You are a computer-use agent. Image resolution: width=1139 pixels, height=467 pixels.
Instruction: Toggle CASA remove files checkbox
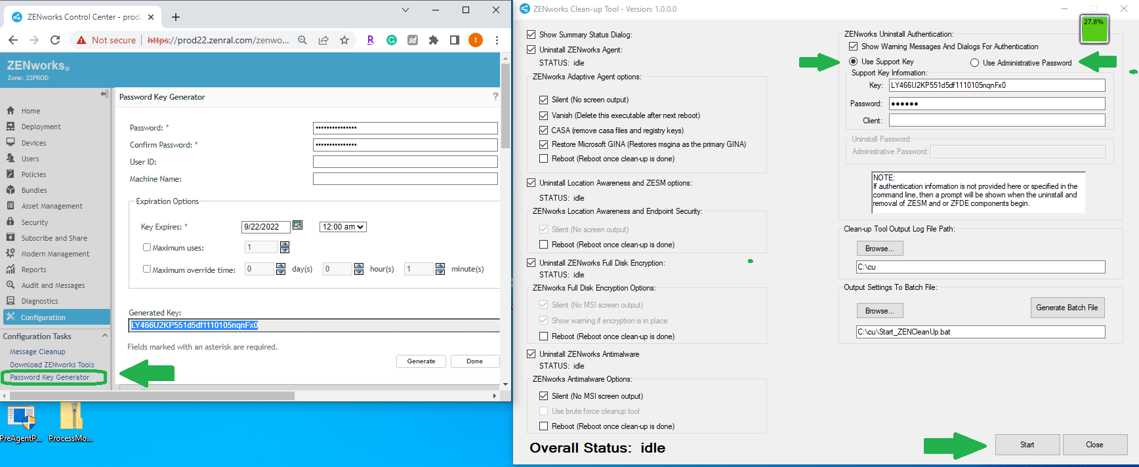(543, 130)
